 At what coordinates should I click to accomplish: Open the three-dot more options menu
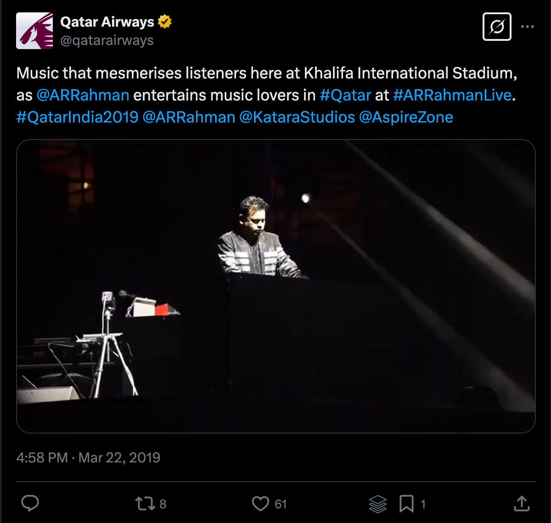pos(527,27)
